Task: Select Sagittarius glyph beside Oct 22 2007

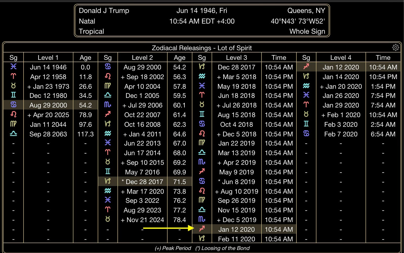Action: click(x=108, y=114)
